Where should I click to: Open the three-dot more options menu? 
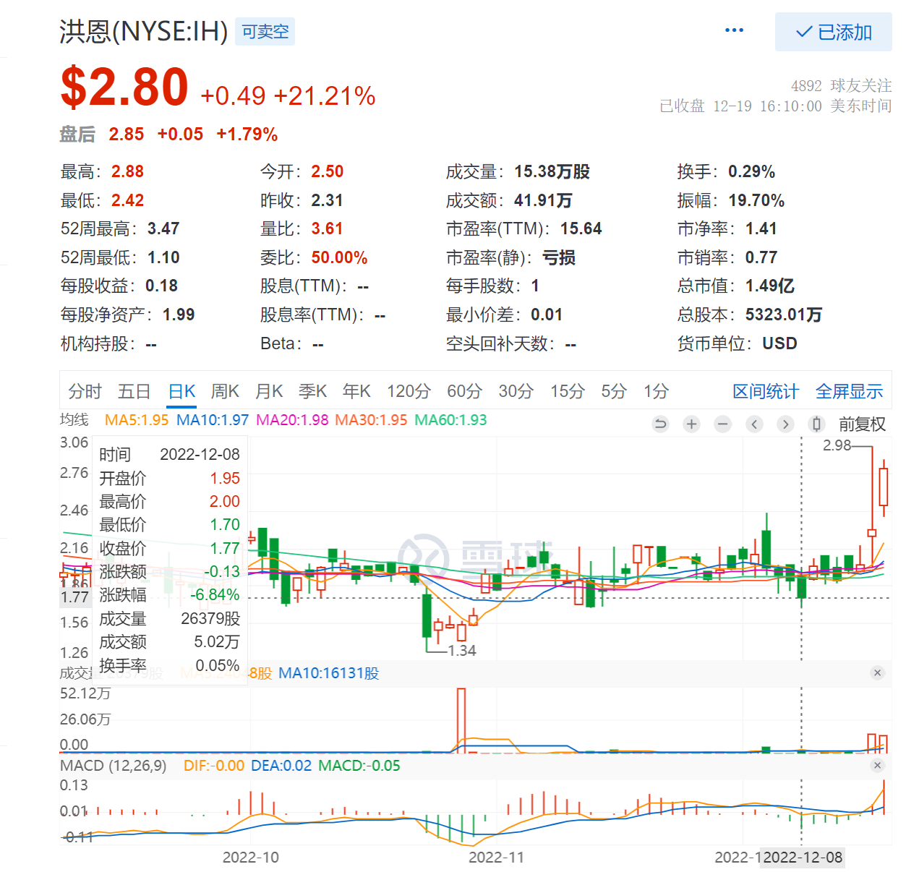[x=734, y=30]
